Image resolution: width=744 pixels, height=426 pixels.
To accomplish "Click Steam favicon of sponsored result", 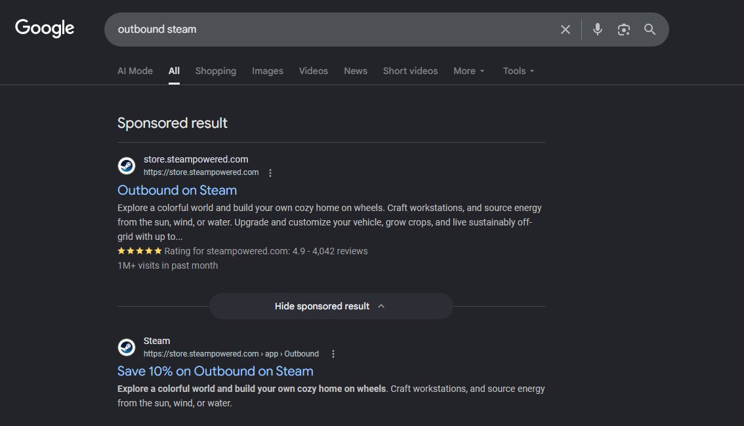I will (x=126, y=166).
